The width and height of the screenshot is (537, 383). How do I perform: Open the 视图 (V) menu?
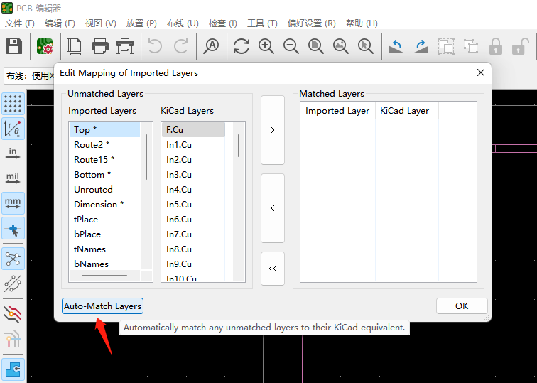click(101, 23)
